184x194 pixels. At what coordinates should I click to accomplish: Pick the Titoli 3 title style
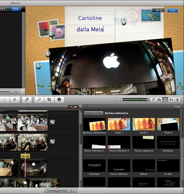168,124
